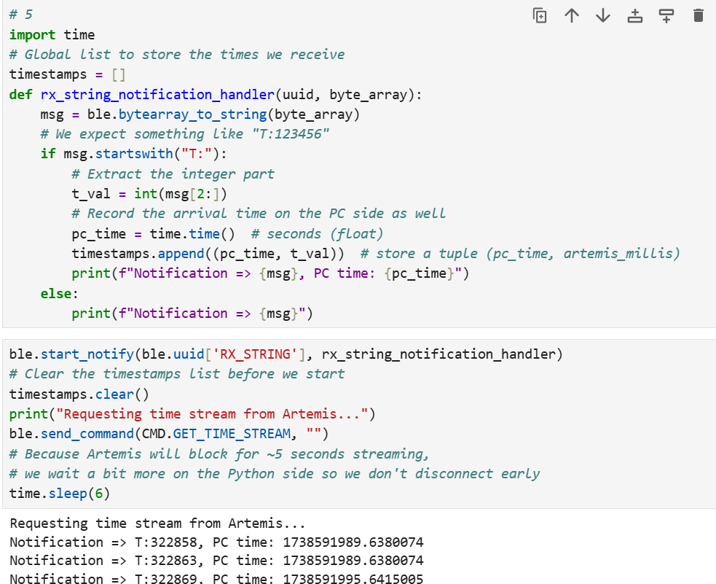Click the 't_val = int(msg[2:])' line

coord(149,194)
